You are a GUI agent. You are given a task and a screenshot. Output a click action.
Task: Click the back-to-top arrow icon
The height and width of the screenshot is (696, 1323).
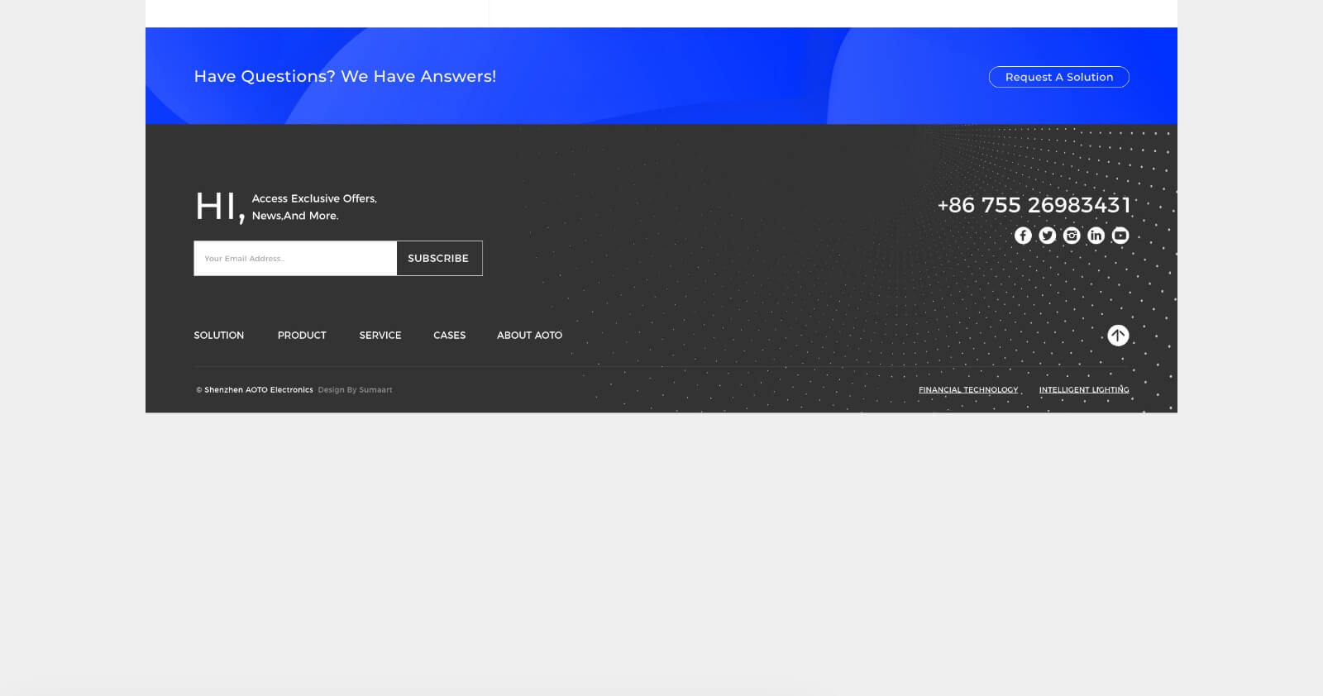tap(1118, 335)
